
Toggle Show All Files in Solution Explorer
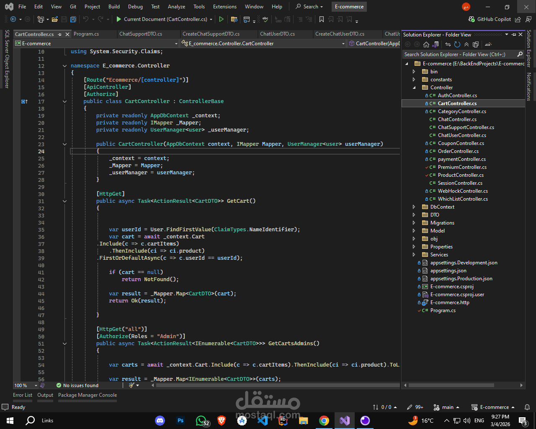click(476, 44)
